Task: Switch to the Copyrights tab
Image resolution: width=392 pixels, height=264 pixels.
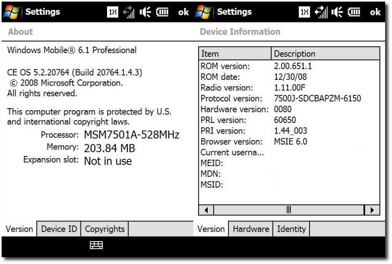Action: tap(105, 229)
